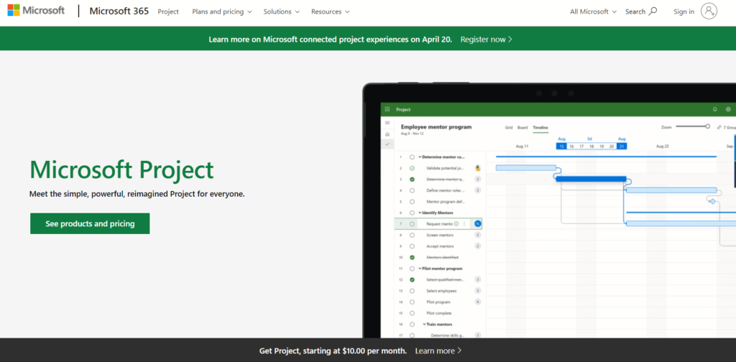Open three-dot menu on Request mento row
This screenshot has height=362, width=736.
point(464,223)
